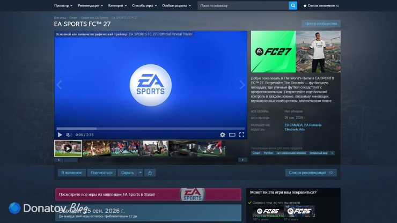Open Список рекомендаций button
The image size is (397, 223).
click(311, 173)
